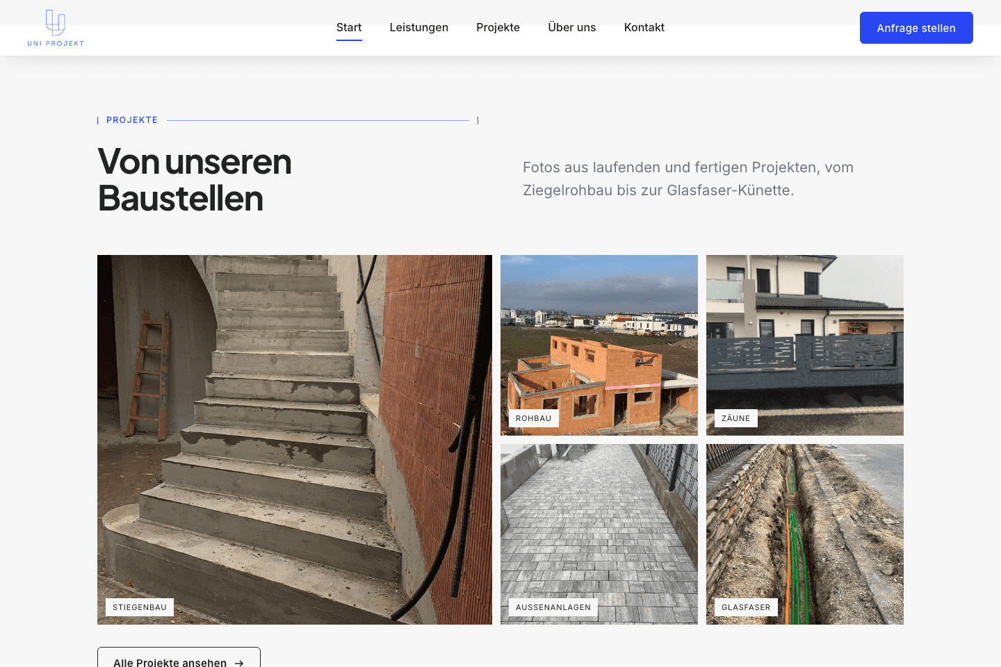Open the Glasfaser trench photo
The image size is (1001, 667).
(x=805, y=534)
